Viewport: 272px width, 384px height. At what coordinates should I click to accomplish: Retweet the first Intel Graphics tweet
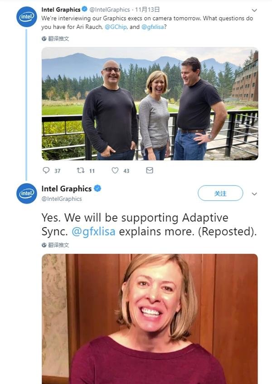(x=80, y=170)
